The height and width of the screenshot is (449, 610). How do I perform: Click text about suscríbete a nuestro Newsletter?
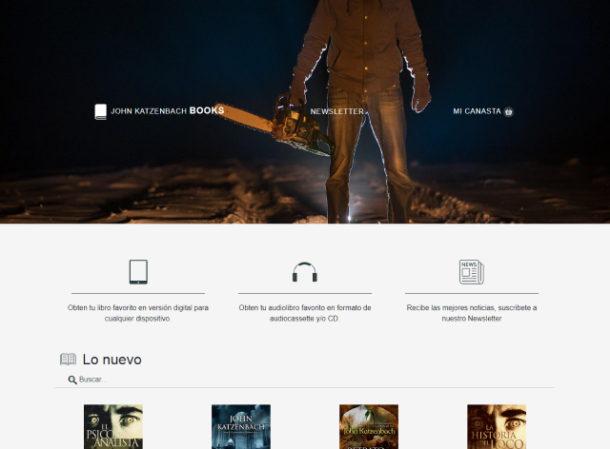point(472,313)
